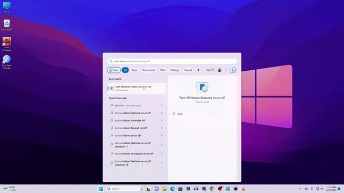
Task: Open the Recycle Bin desktop icon
Action: coord(6,25)
